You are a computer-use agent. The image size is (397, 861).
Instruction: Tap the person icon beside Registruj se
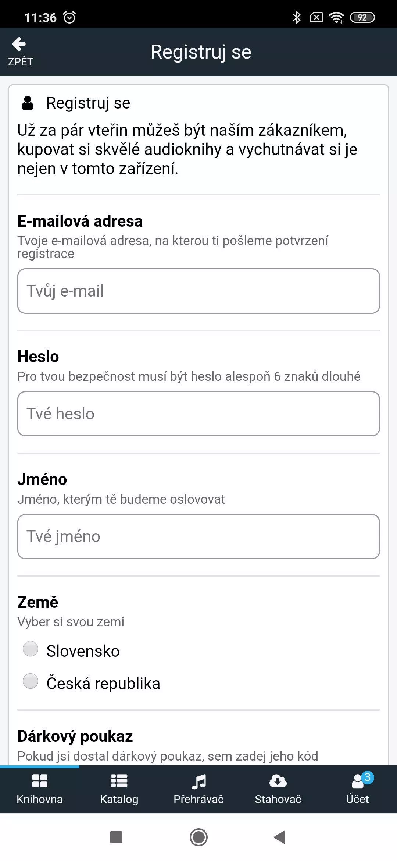tap(28, 103)
